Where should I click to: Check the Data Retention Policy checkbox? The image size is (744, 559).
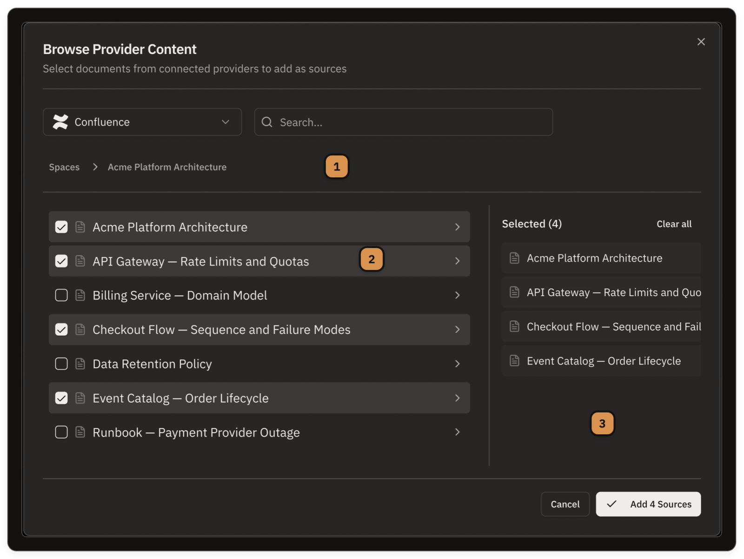[x=61, y=364]
